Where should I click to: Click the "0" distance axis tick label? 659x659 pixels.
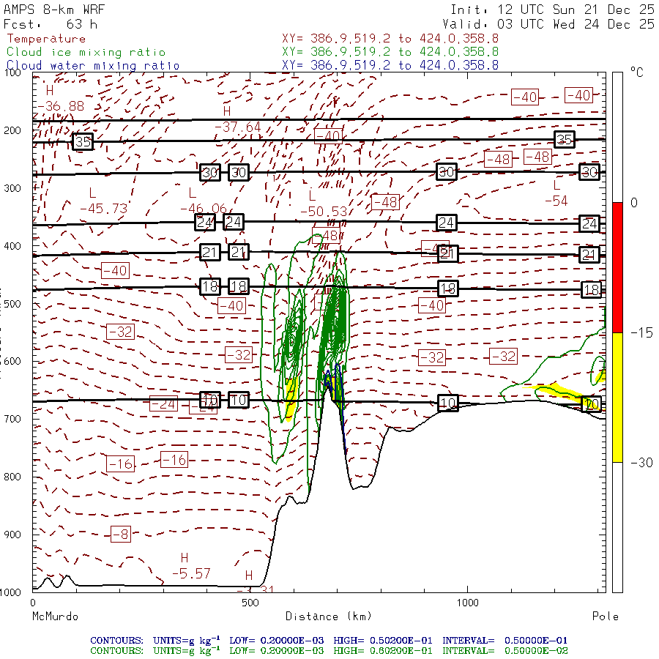tap(33, 603)
